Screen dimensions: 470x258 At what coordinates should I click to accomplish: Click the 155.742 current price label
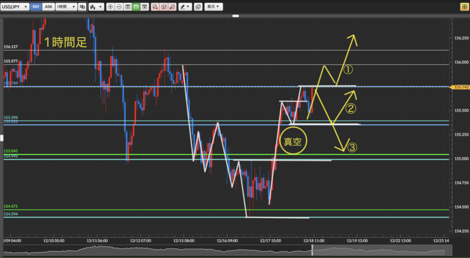pos(461,87)
